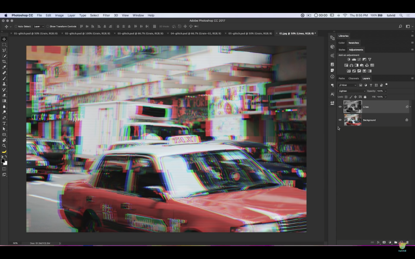Image resolution: width=415 pixels, height=259 pixels.
Task: Toggle Quick Mask mode icon
Action: [x=4, y=169]
